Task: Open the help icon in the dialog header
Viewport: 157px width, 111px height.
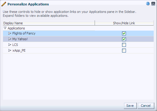Action: [x=148, y=4]
